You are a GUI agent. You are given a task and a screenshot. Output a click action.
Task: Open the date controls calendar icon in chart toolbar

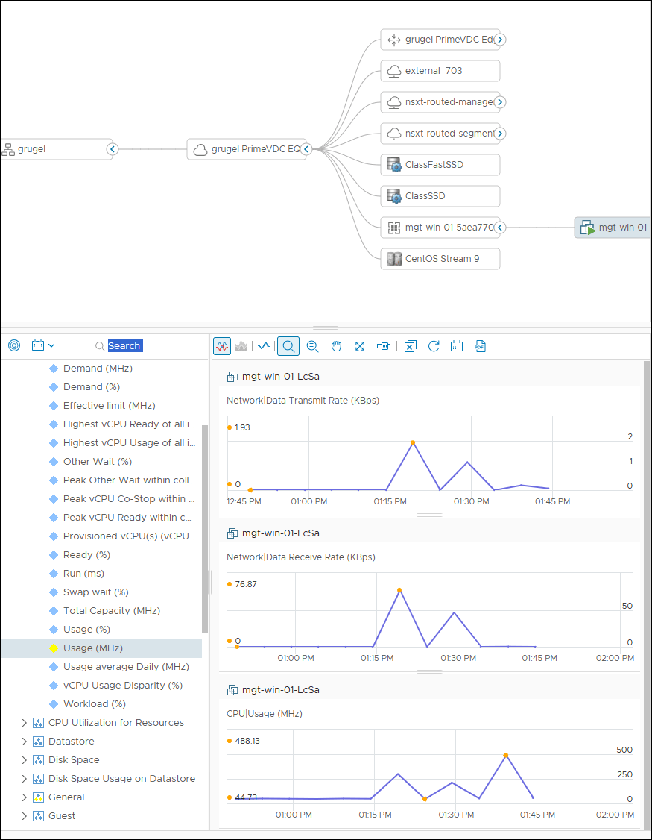tap(457, 346)
